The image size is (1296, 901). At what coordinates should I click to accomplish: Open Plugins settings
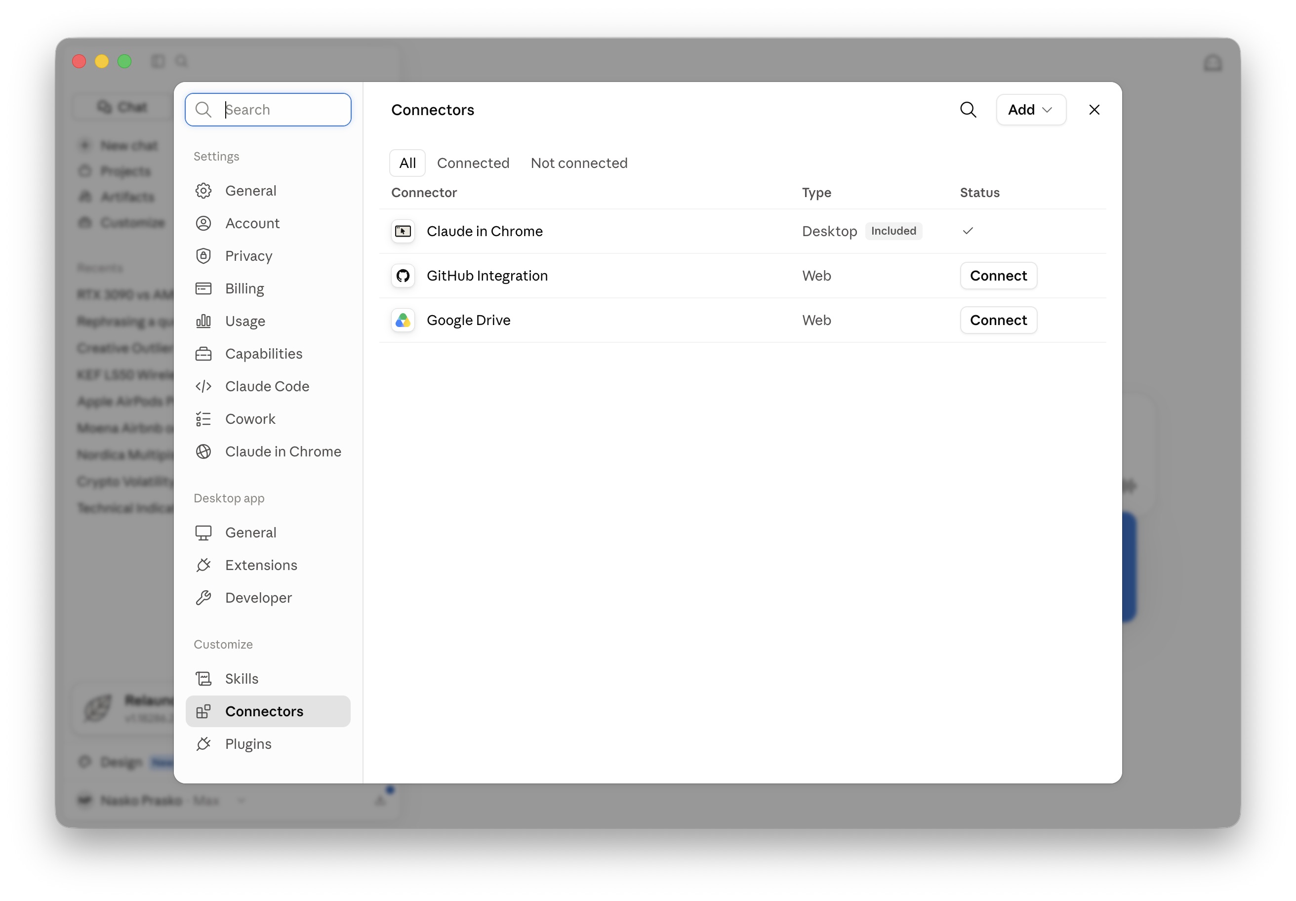point(268,744)
